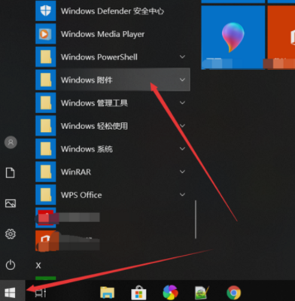Open user account avatar icon
Screen dimensions: 295x301
coord(11,143)
